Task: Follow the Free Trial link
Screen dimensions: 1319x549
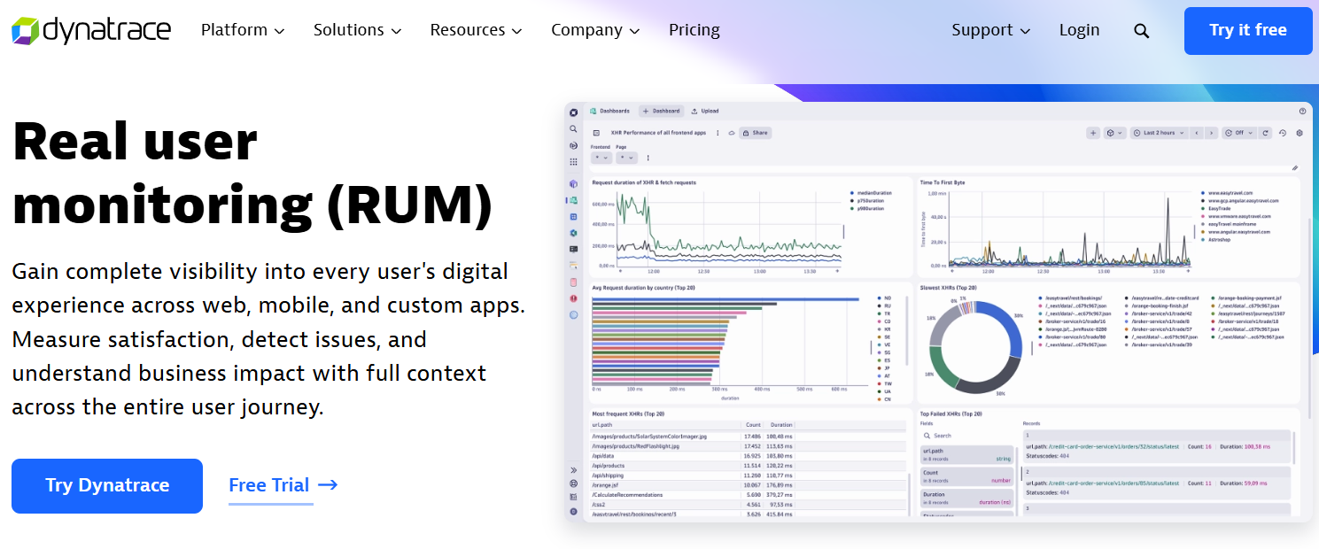Action: click(x=270, y=485)
